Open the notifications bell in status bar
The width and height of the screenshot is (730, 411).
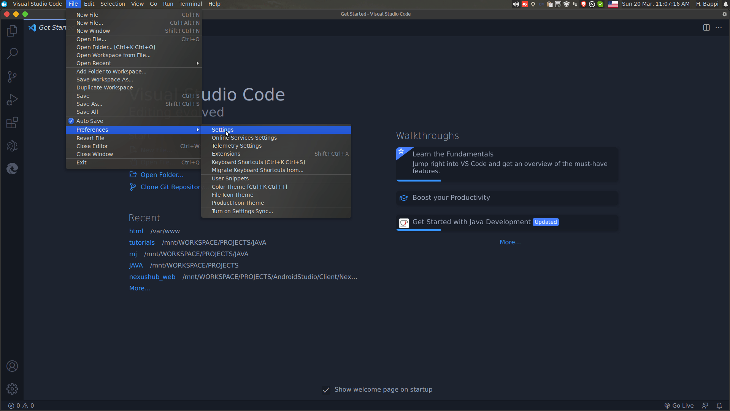[x=719, y=406]
